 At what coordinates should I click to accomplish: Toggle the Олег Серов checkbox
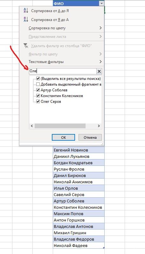[38, 102]
